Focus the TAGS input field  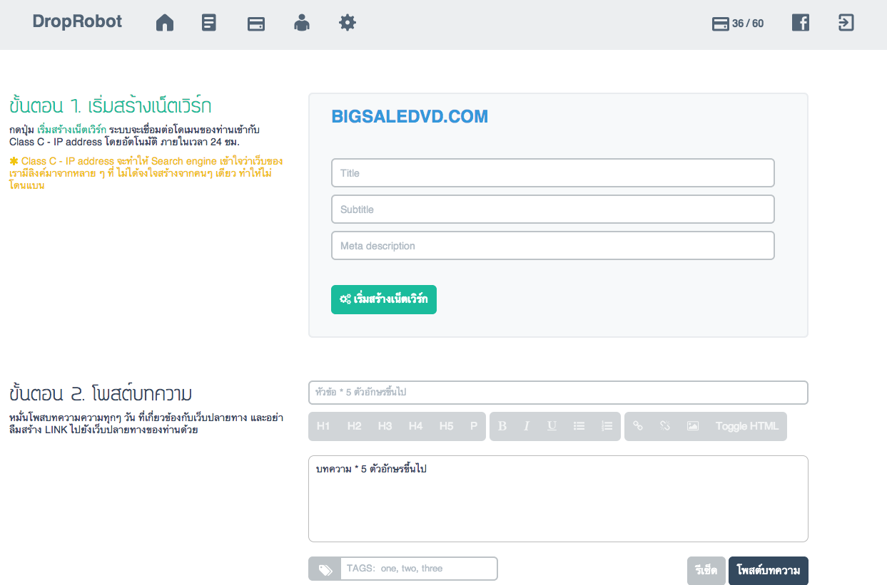[x=419, y=569]
